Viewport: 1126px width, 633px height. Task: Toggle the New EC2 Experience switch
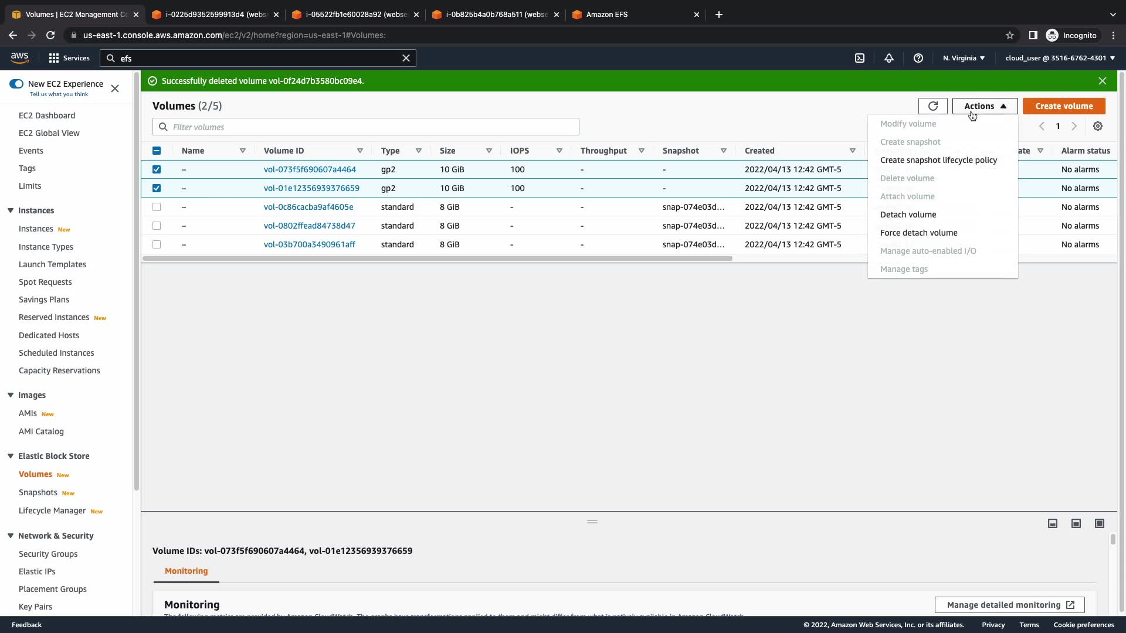coord(16,84)
